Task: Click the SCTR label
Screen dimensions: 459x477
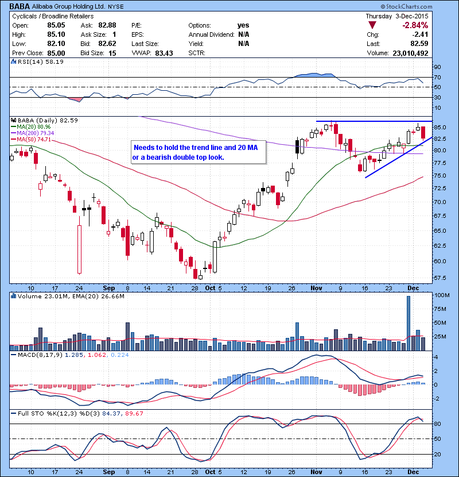Action: coord(197,53)
